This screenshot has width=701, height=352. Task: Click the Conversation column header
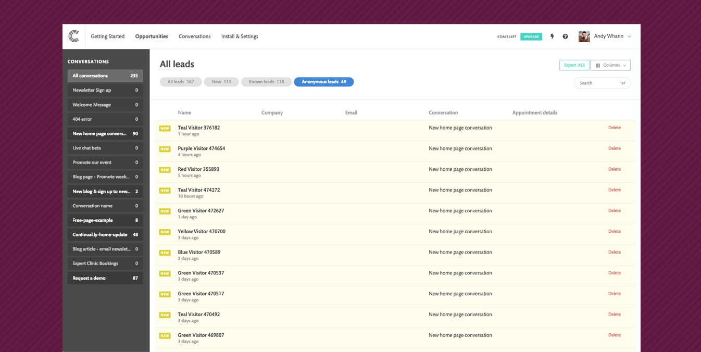click(443, 112)
